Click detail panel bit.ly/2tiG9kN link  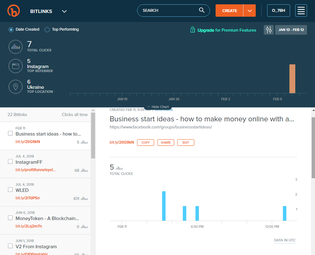pos(122,142)
